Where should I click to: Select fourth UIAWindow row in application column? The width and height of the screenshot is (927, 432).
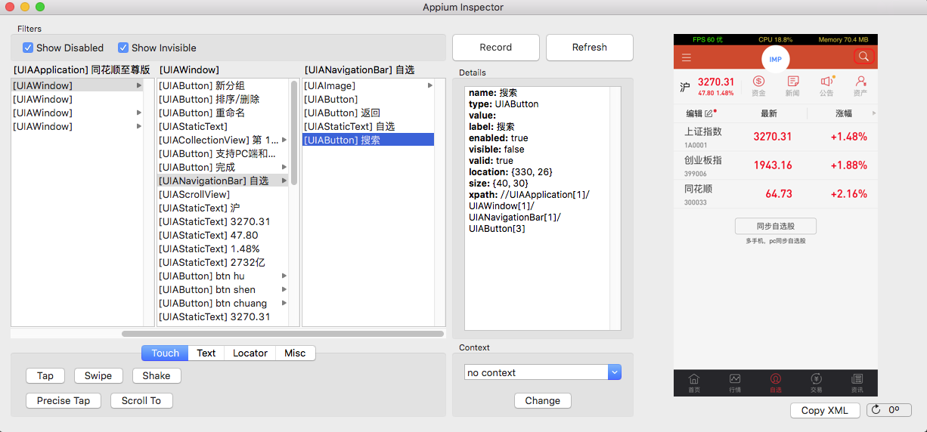point(77,126)
